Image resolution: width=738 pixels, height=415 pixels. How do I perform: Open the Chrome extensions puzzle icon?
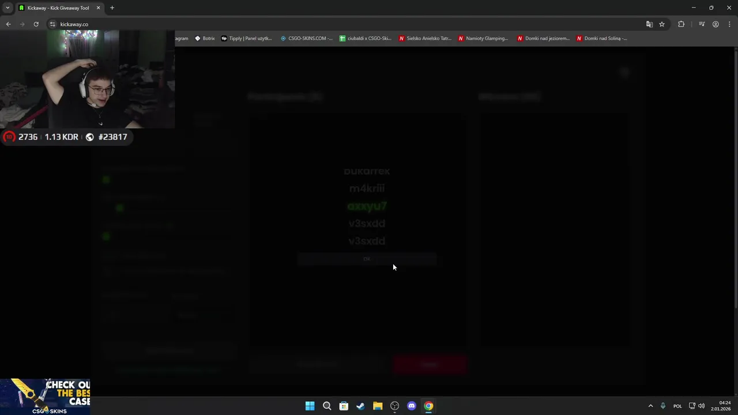(x=681, y=24)
